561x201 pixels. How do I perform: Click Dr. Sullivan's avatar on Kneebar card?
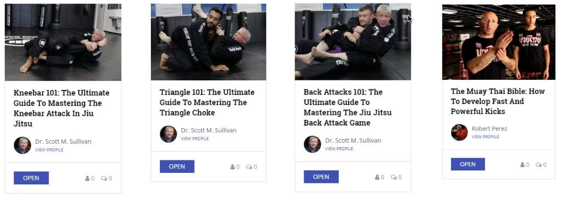23,145
